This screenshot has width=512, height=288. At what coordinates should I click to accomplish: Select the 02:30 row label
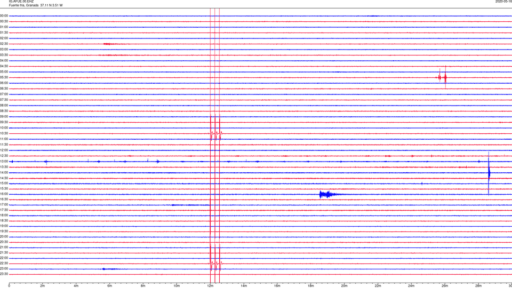4,44
